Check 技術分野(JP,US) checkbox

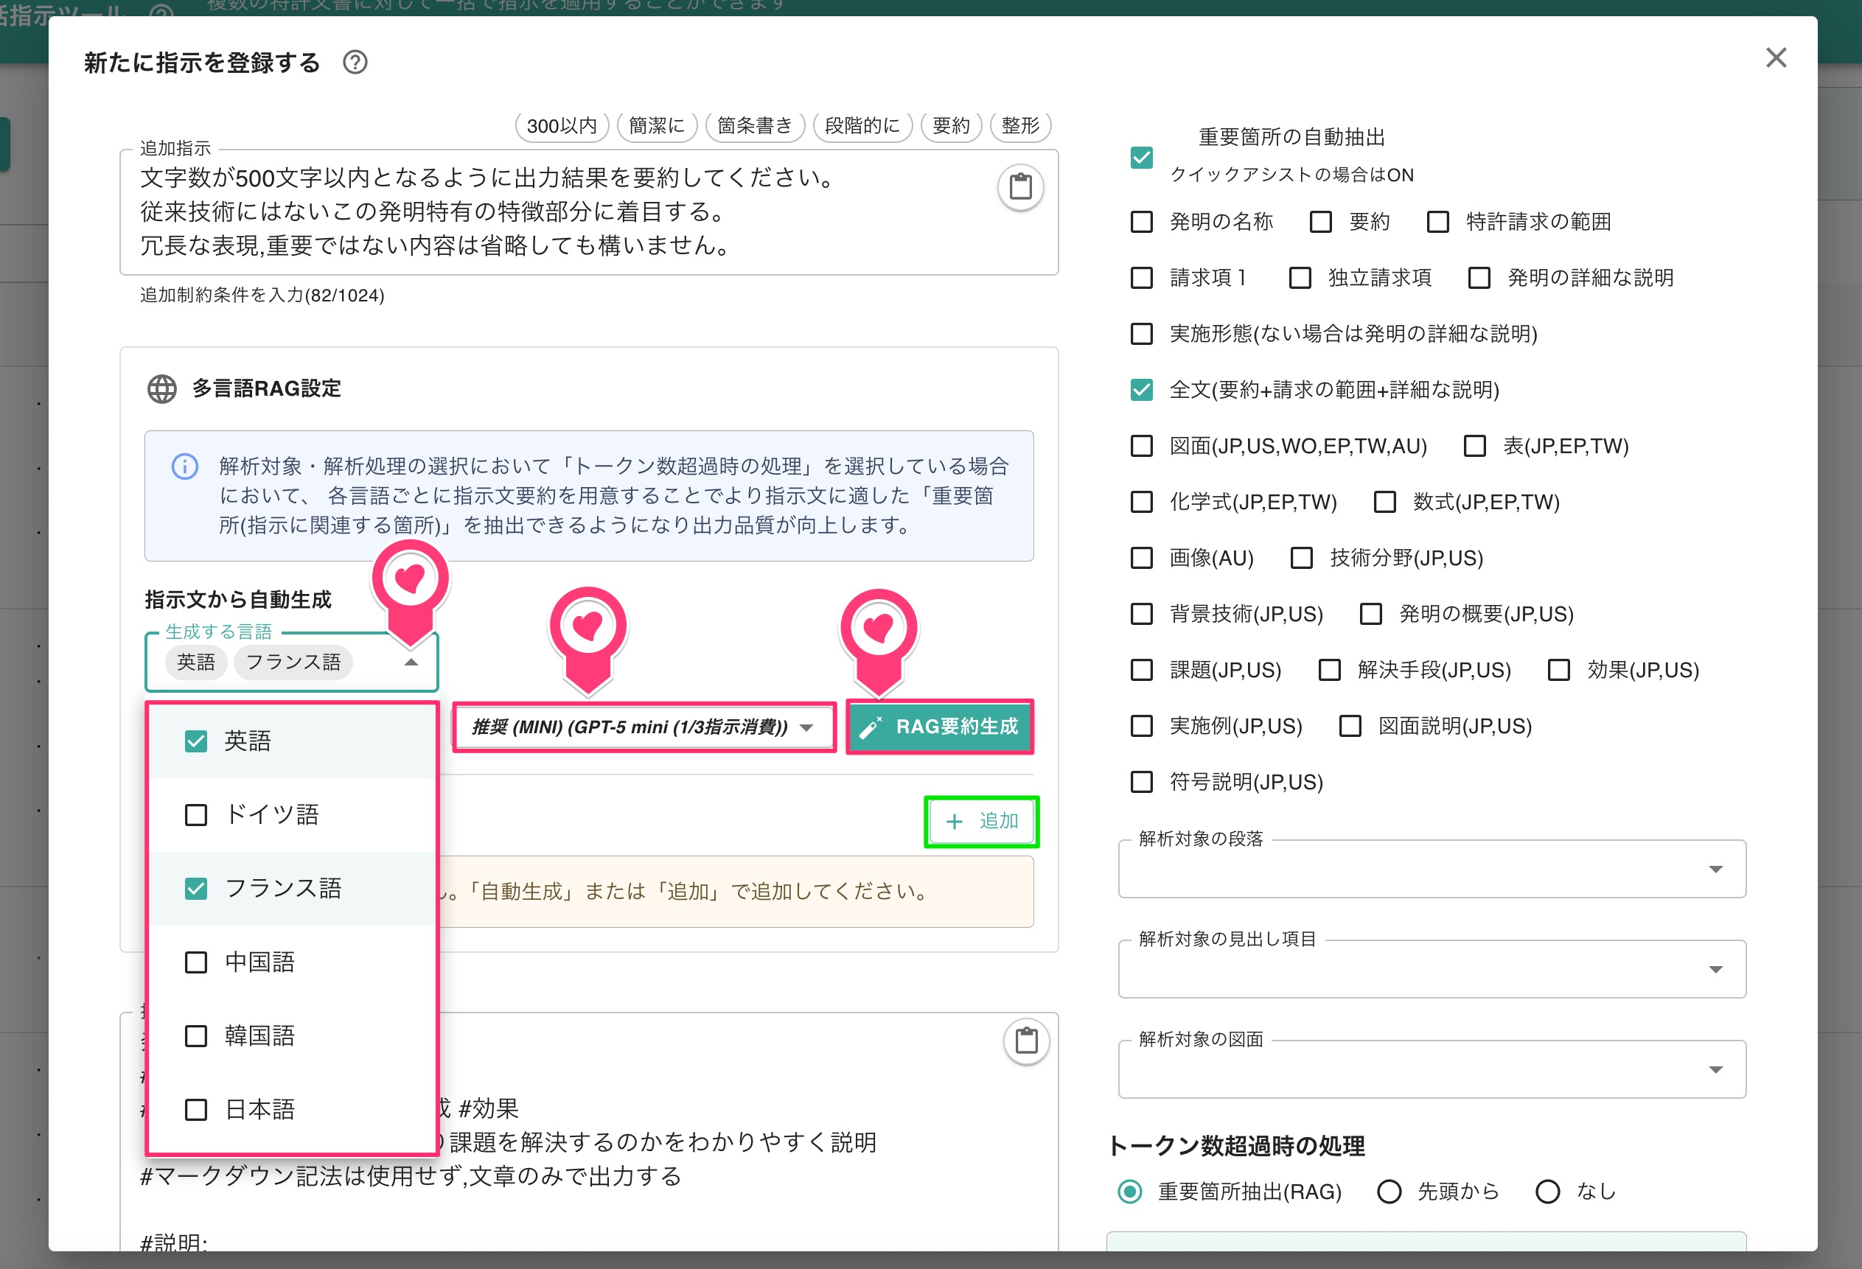pyautogui.click(x=1302, y=559)
